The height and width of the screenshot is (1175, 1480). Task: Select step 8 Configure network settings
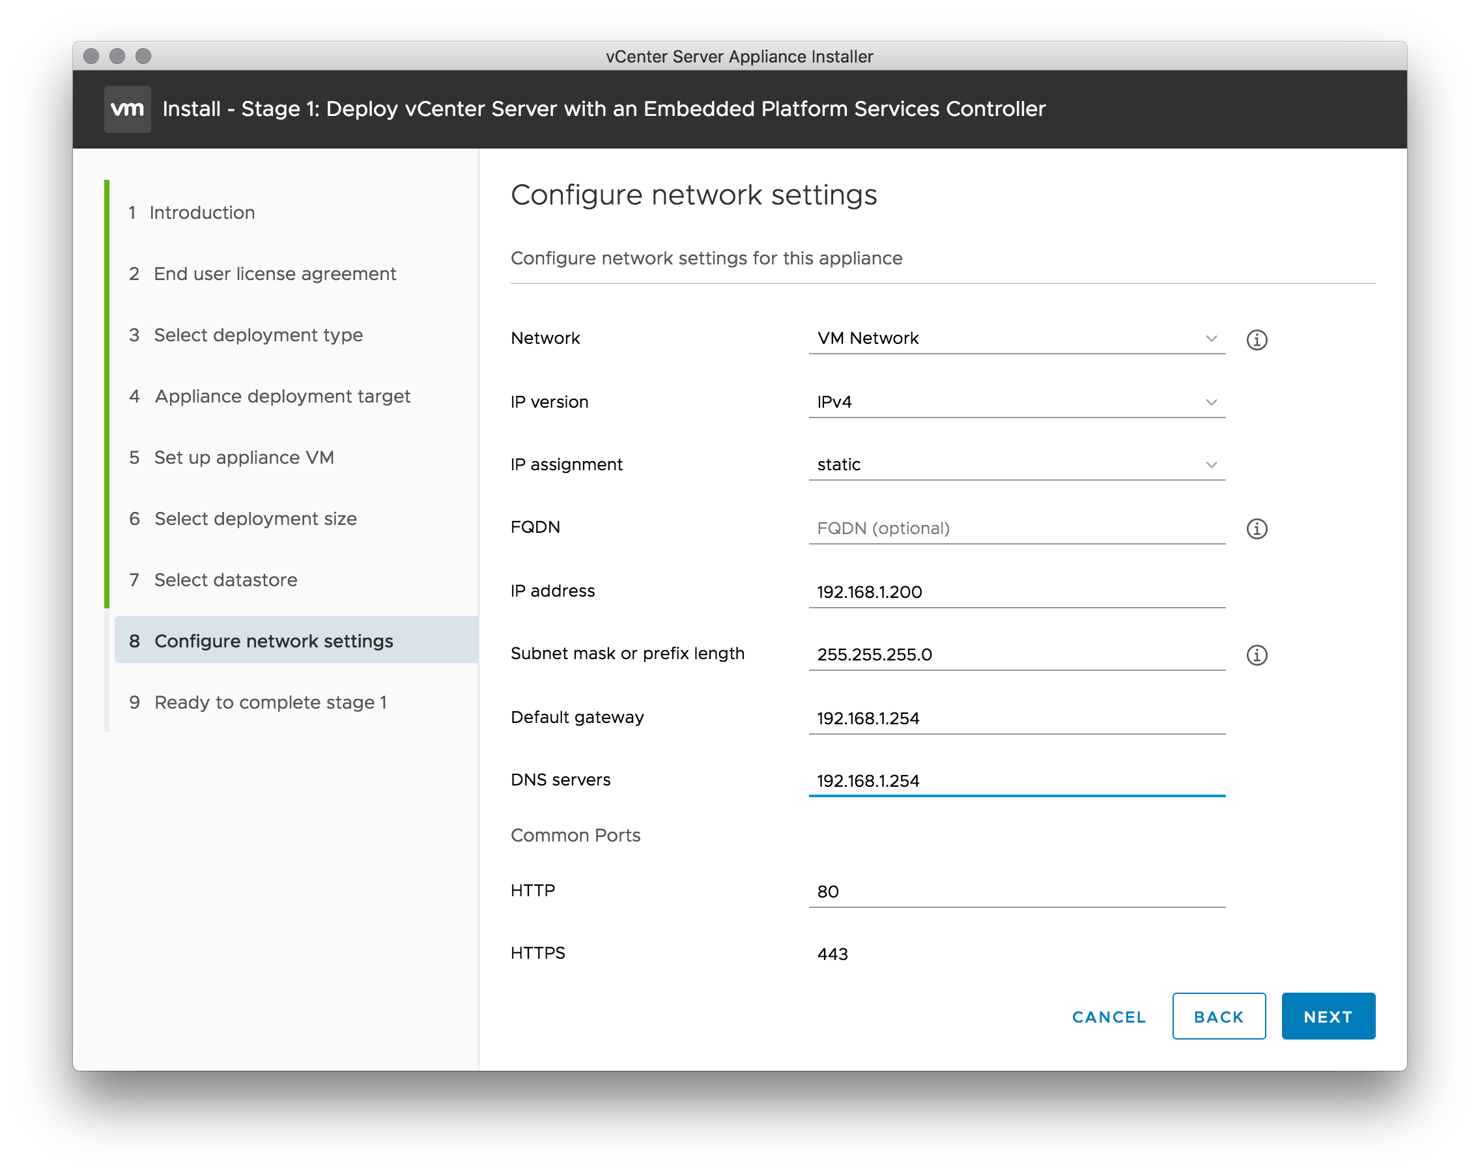[296, 640]
